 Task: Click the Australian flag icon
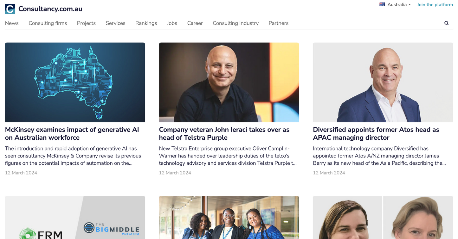382,4
